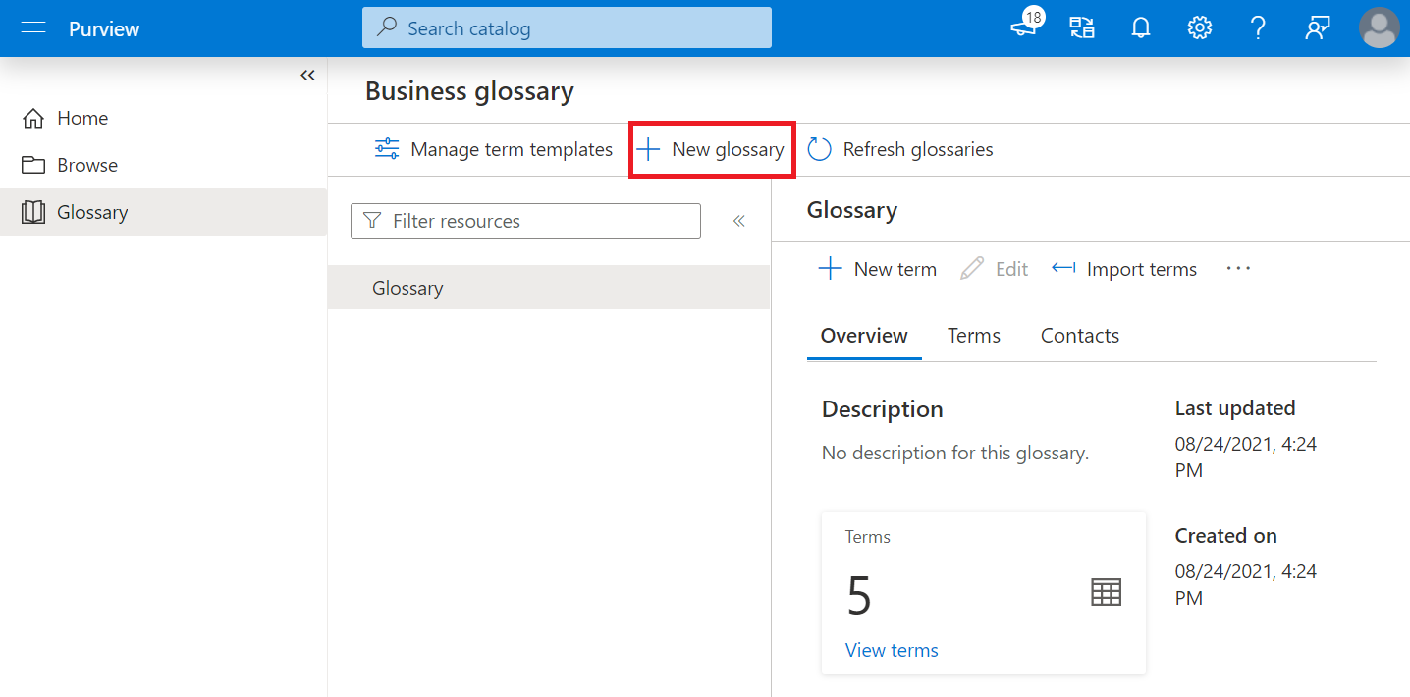
Task: Switch to the Contacts tab
Action: pos(1079,335)
